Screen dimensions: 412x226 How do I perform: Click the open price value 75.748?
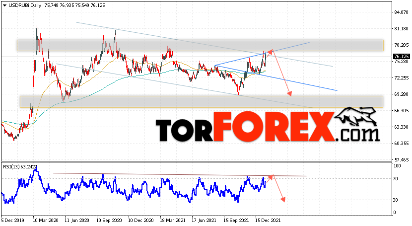52,5
